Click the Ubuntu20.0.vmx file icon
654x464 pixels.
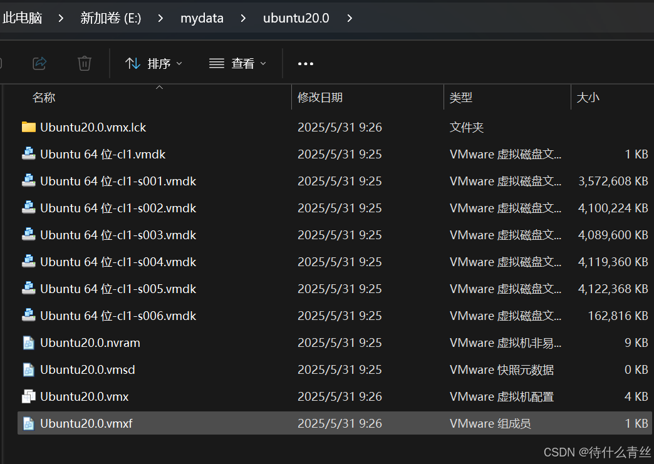28,396
